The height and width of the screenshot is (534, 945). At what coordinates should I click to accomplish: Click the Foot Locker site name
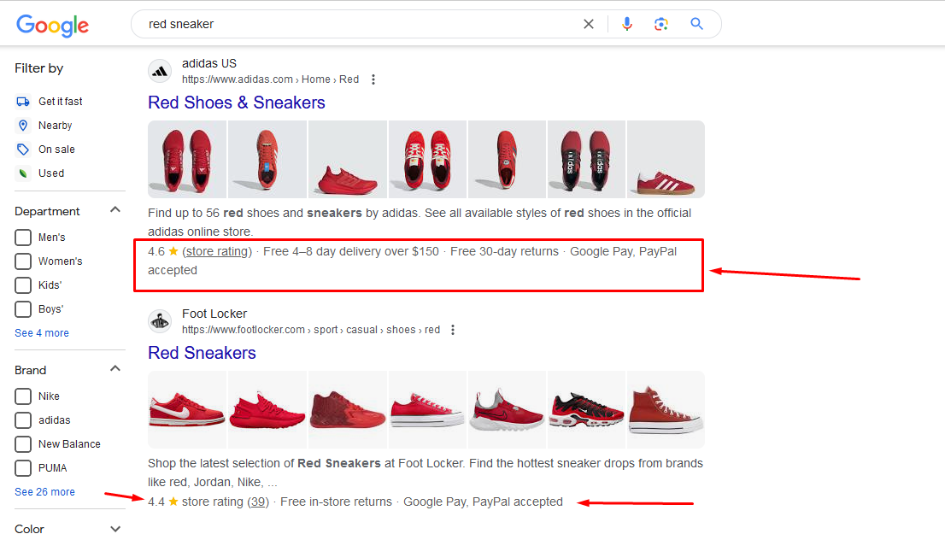coord(214,314)
